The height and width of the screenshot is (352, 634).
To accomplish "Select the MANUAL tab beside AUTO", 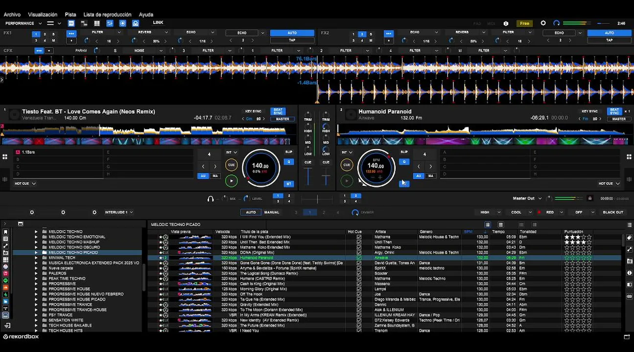I will pos(272,212).
